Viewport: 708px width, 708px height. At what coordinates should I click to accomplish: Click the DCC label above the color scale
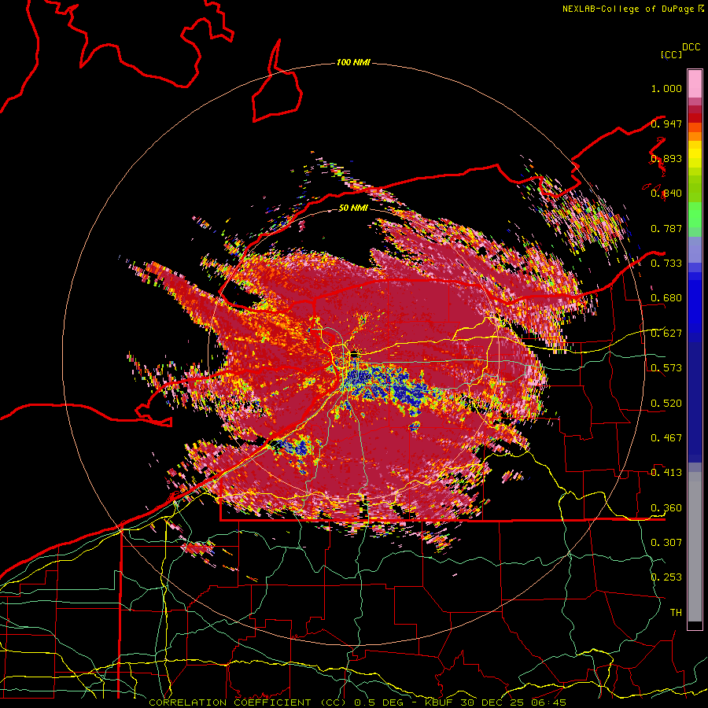691,47
